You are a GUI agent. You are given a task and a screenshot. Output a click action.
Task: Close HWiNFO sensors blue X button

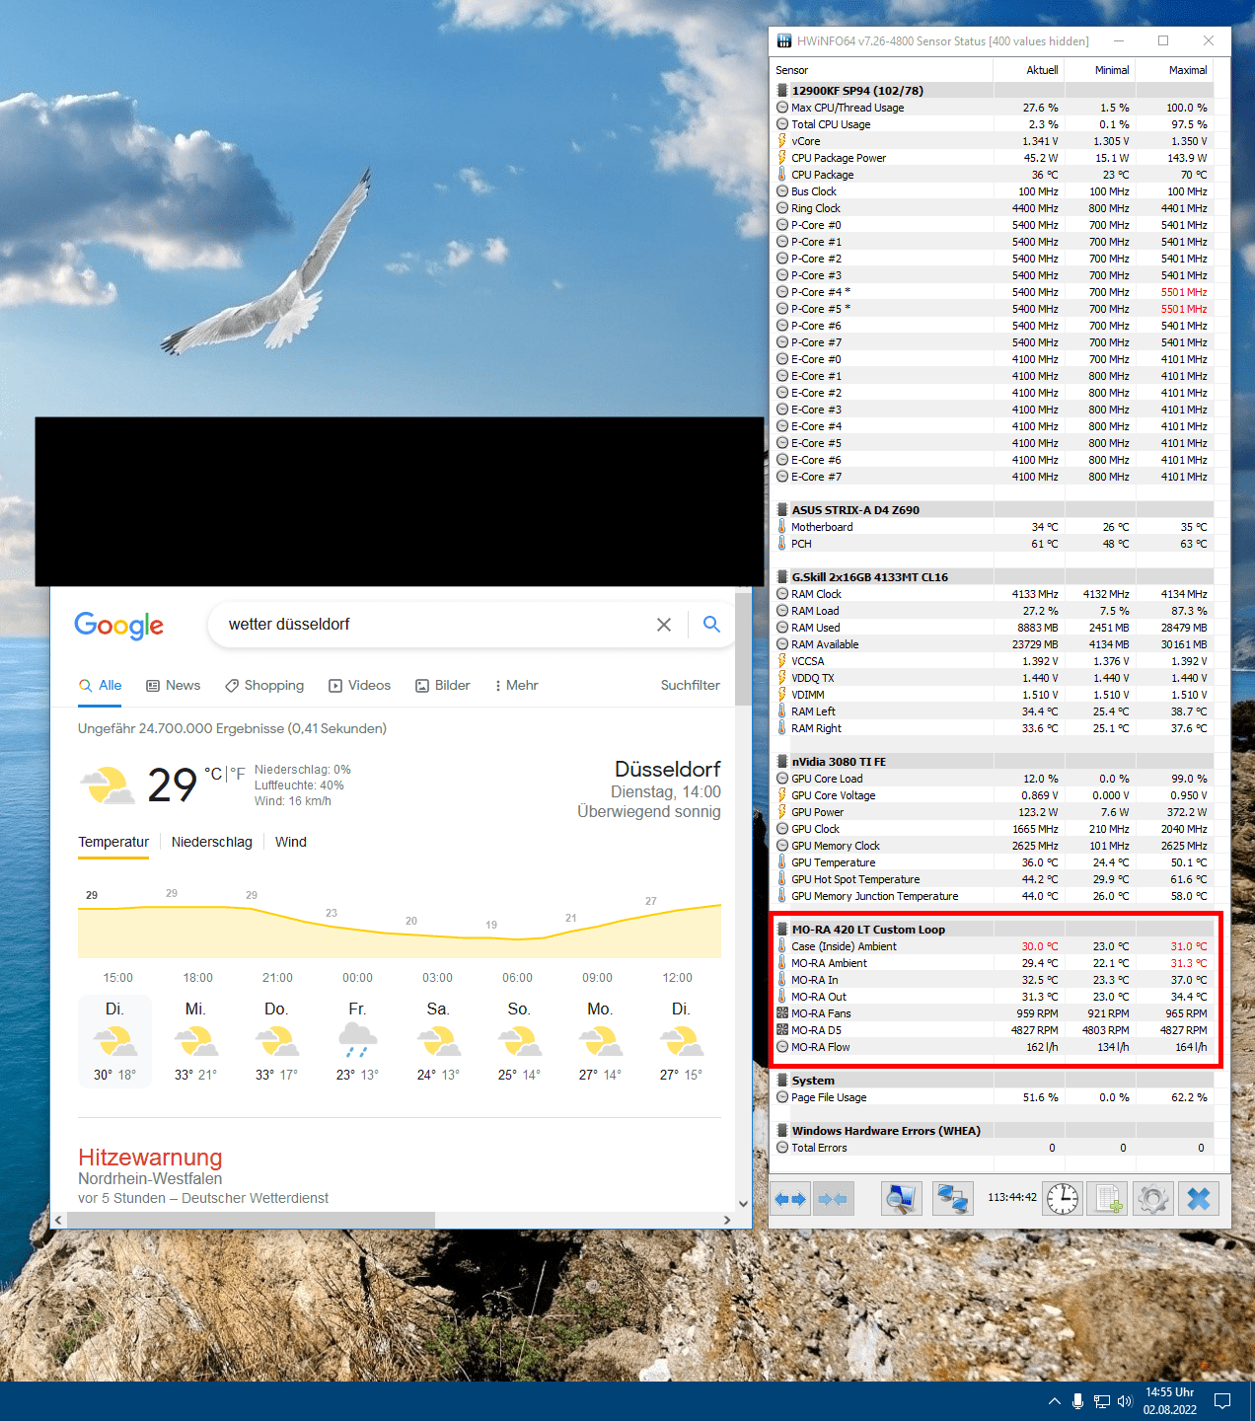[1199, 1199]
